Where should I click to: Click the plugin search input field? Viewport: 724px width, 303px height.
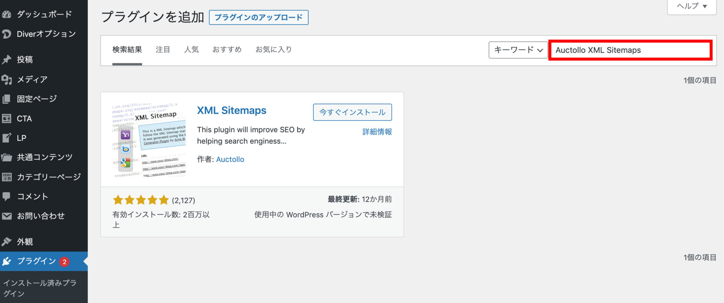click(x=630, y=50)
